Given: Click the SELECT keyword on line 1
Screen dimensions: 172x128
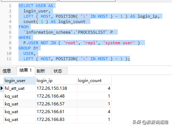Looking at the screenshot, I should pyautogui.click(x=26, y=6).
